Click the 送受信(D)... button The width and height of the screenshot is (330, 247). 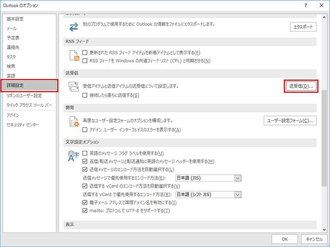[x=302, y=87]
